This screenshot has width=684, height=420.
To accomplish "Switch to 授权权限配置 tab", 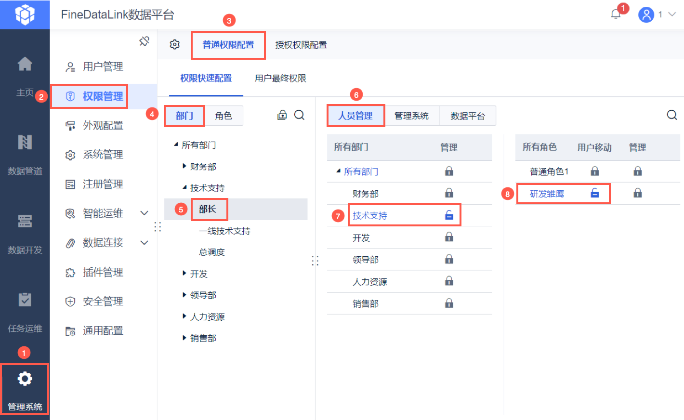I will tap(301, 45).
